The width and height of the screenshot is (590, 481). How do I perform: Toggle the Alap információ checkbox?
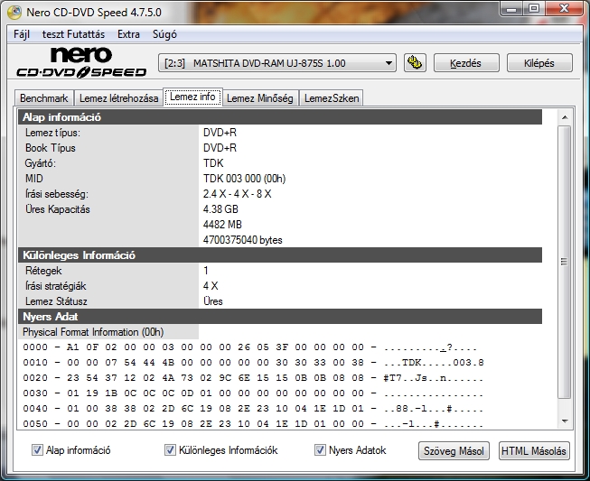(x=37, y=449)
